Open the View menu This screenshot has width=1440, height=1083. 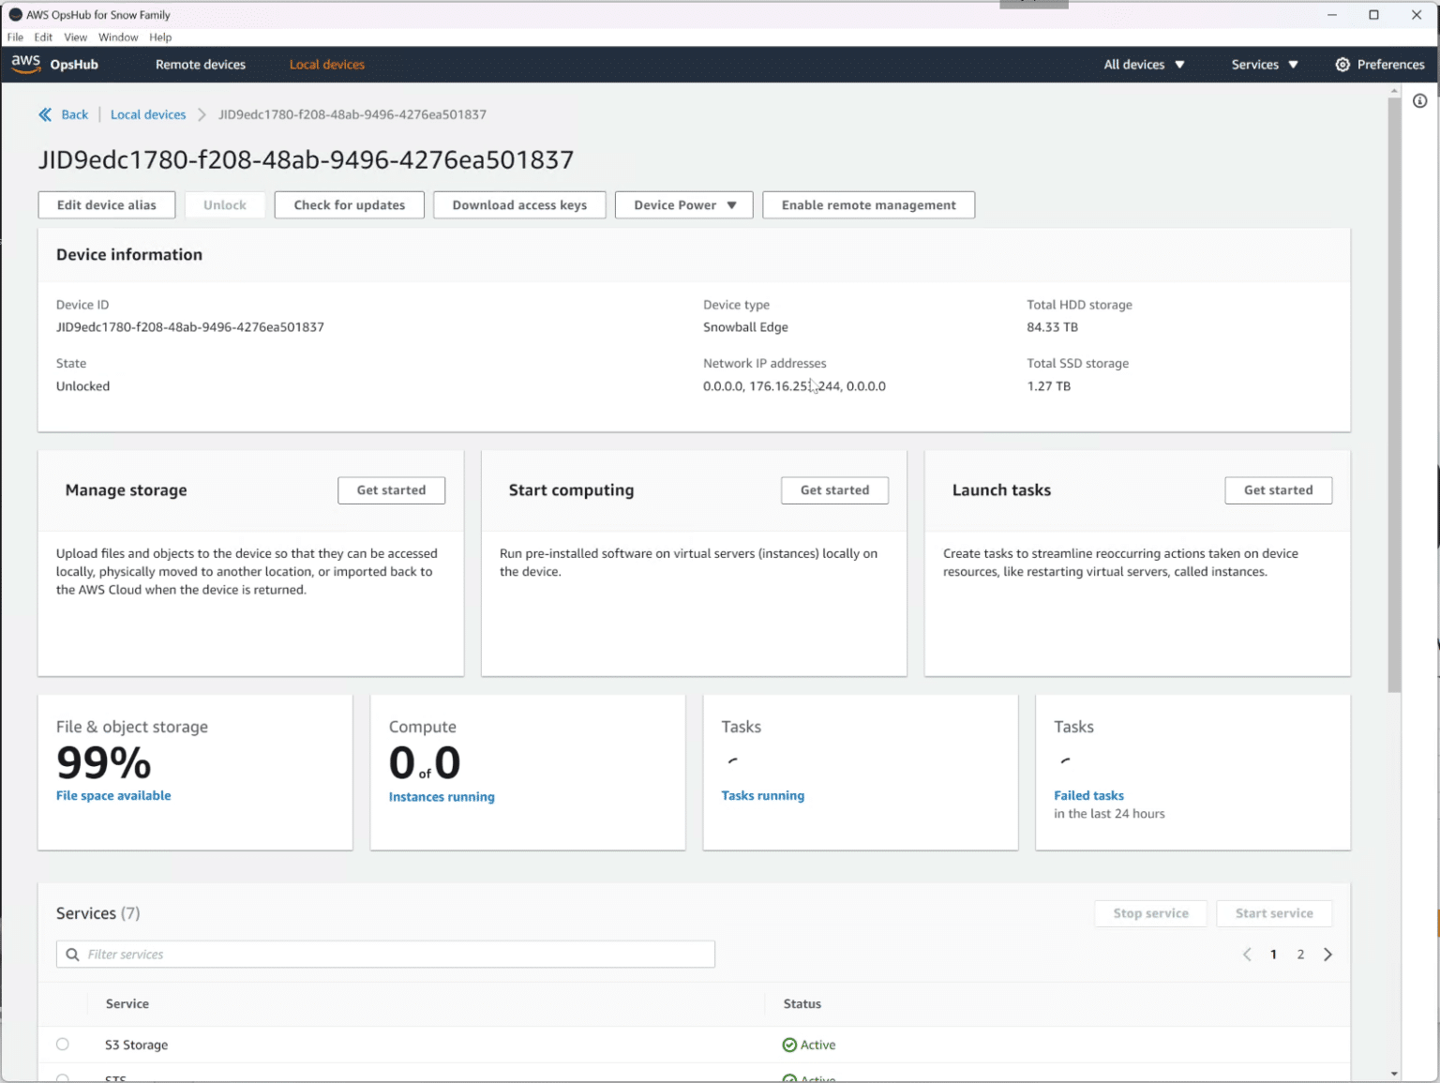coord(76,38)
